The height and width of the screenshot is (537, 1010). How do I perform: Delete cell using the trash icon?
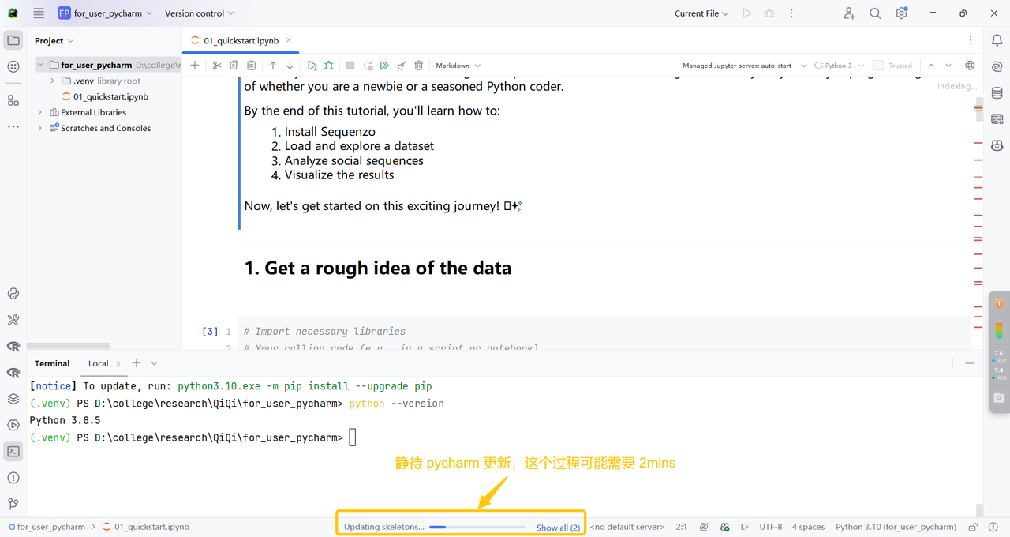[419, 66]
